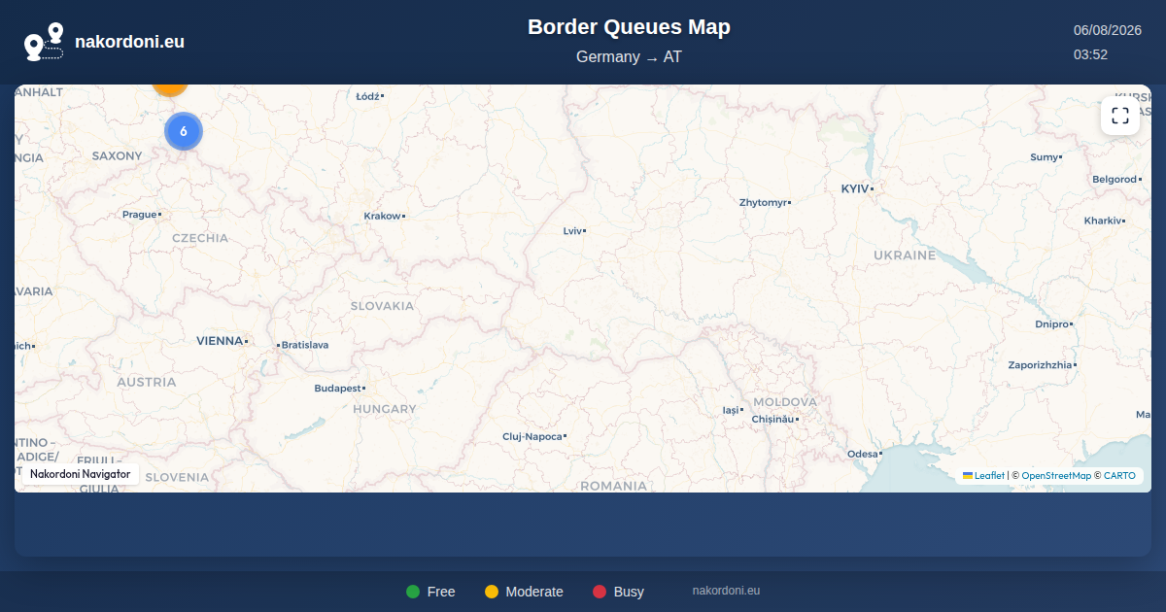The image size is (1166, 612).
Task: Open the blue cluster marker labeled 6
Action: point(183,131)
